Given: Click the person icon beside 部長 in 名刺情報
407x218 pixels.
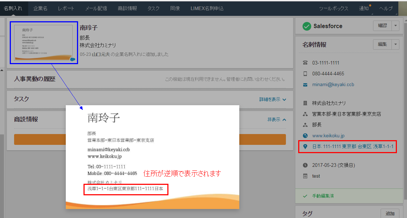Looking at the screenshot, I should click(x=305, y=125).
